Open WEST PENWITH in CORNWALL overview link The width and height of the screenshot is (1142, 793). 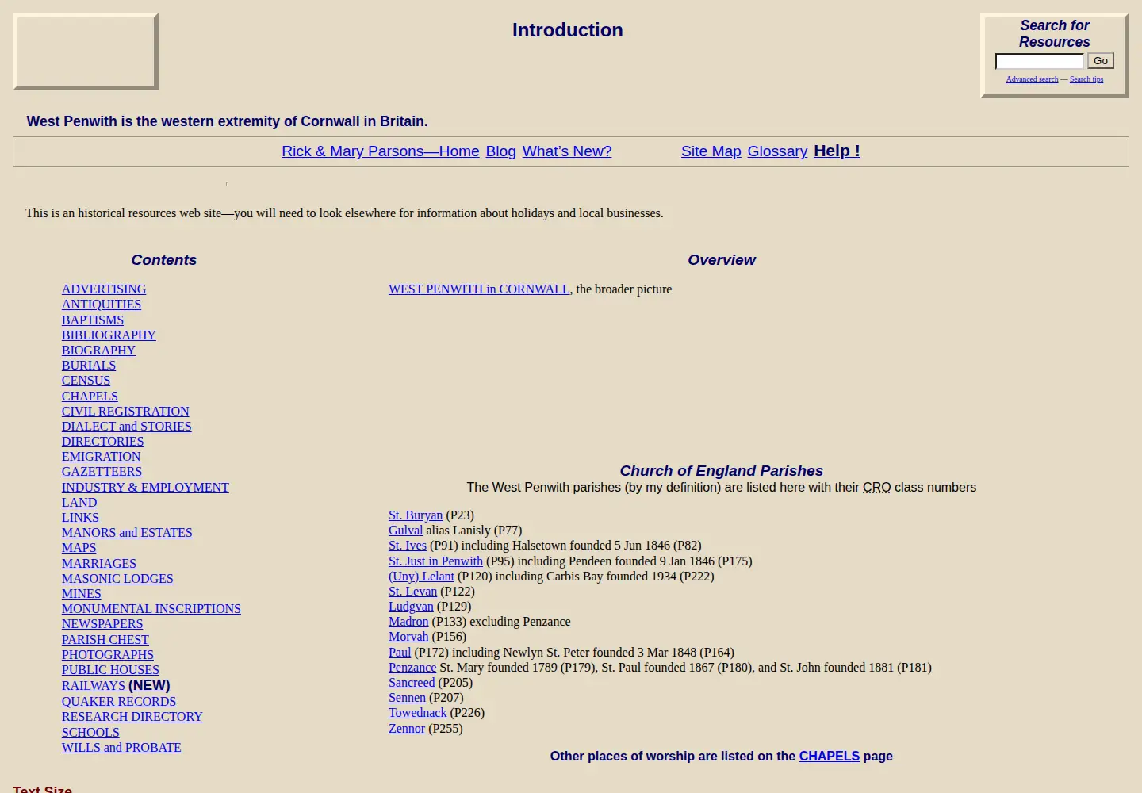tap(479, 289)
